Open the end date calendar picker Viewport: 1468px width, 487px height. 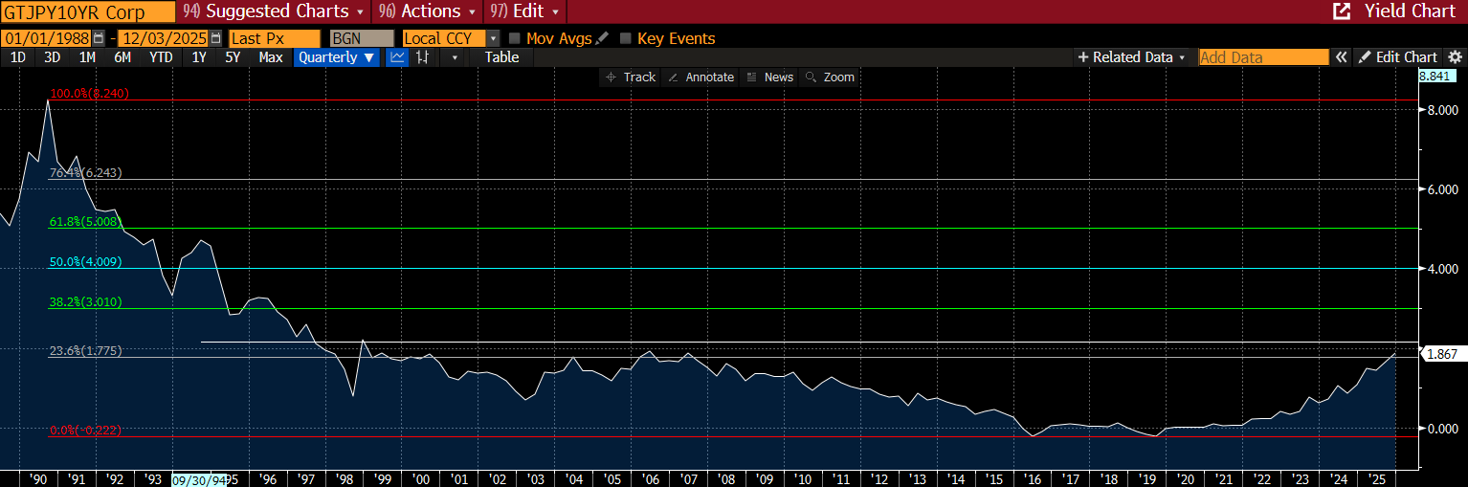[x=216, y=38]
